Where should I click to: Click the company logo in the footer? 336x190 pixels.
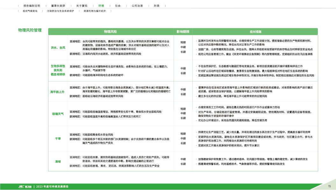pos(25,186)
